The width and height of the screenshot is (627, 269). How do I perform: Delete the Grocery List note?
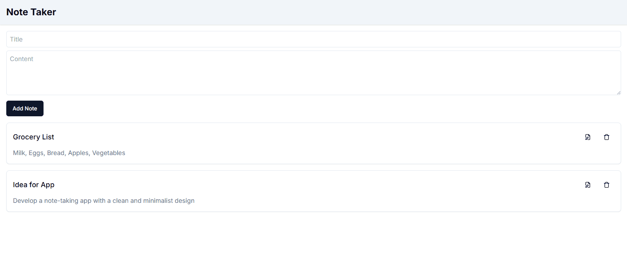[606, 137]
